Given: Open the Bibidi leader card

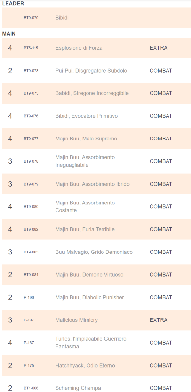Looking at the screenshot, I should 62,18.
